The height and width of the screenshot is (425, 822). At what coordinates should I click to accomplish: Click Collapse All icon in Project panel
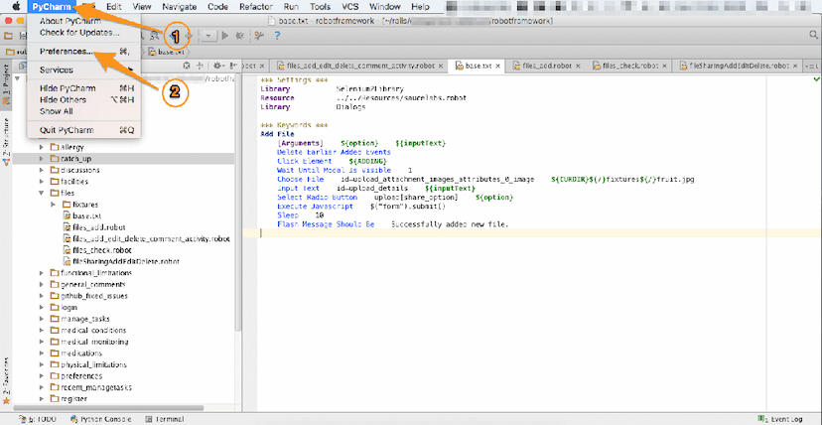(200, 66)
